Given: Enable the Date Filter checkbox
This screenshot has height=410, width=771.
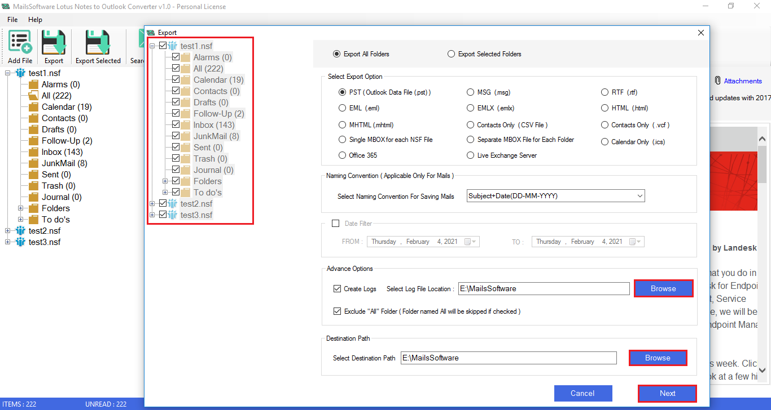Looking at the screenshot, I should tap(335, 224).
